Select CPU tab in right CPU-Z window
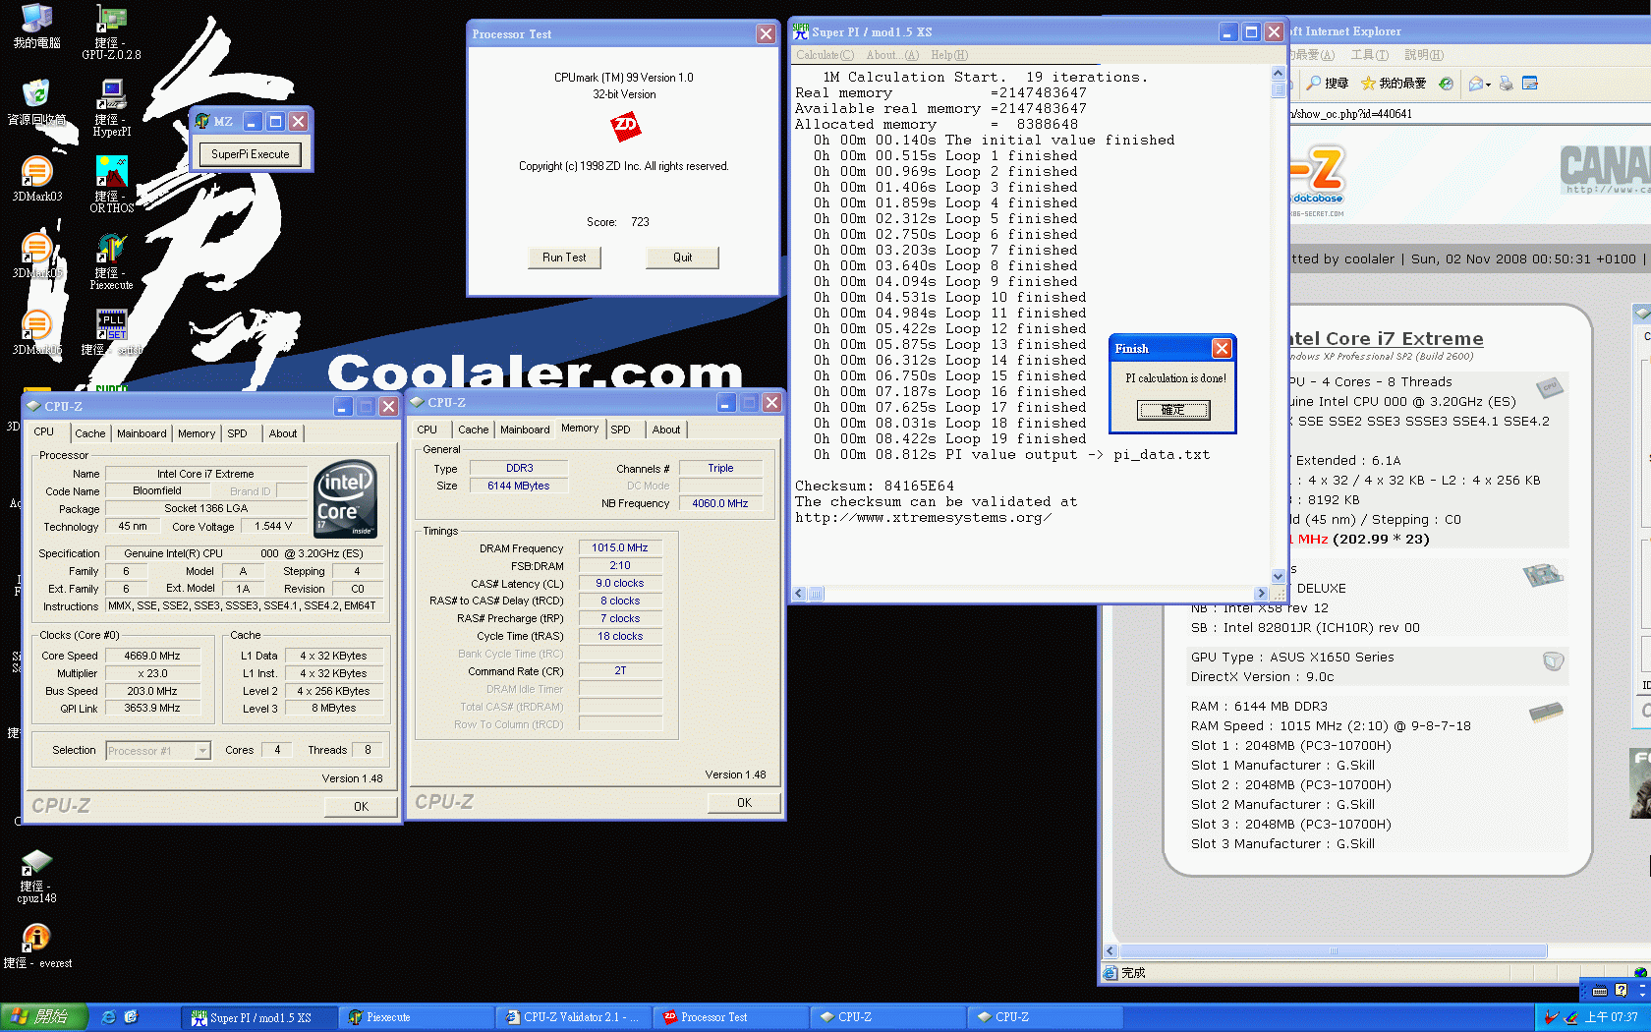The image size is (1651, 1032). point(427,430)
